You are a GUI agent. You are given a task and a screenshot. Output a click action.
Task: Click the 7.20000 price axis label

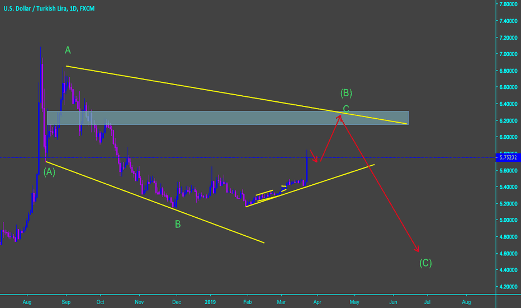508,38
